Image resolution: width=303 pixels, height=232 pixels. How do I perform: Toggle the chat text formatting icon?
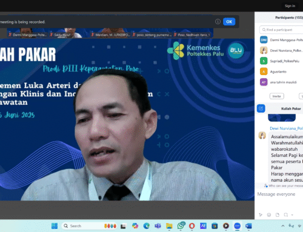click(261, 215)
